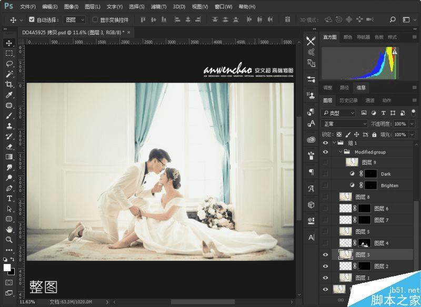Viewport: 421px width, 307px height.
Task: Select the Zoom tool in toolbar
Action: point(9,239)
